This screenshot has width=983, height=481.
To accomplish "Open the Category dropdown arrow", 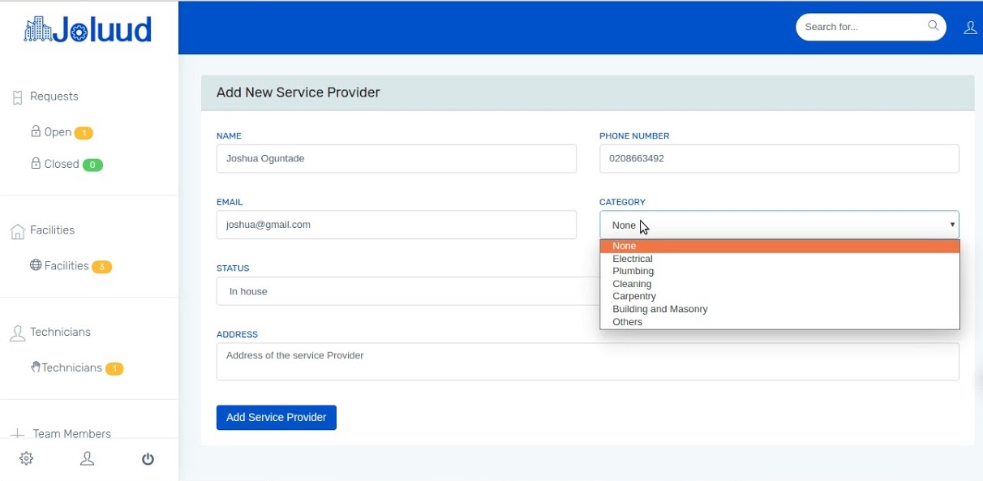I will [952, 225].
